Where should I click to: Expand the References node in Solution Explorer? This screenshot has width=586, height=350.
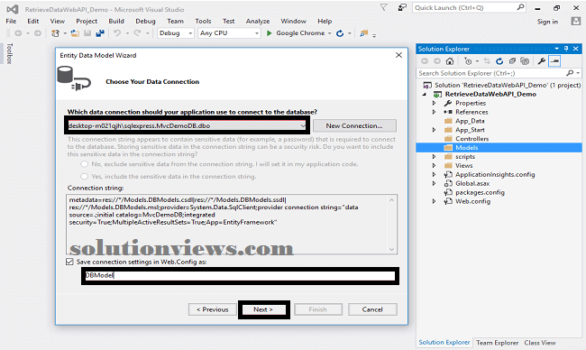point(434,112)
